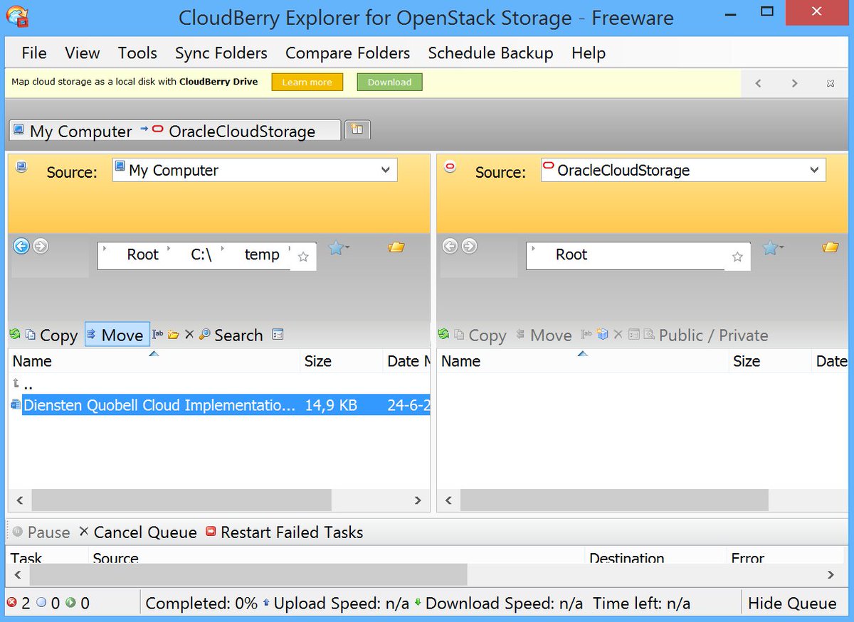Click the properties icon after Search
The height and width of the screenshot is (622, 854).
[278, 334]
